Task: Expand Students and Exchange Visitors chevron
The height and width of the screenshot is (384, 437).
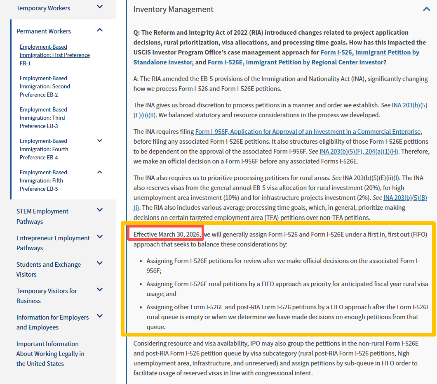Action: click(100, 263)
